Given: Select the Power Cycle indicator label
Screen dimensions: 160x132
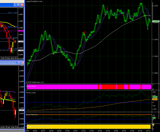Looking at the screenshot, I should [31, 93].
